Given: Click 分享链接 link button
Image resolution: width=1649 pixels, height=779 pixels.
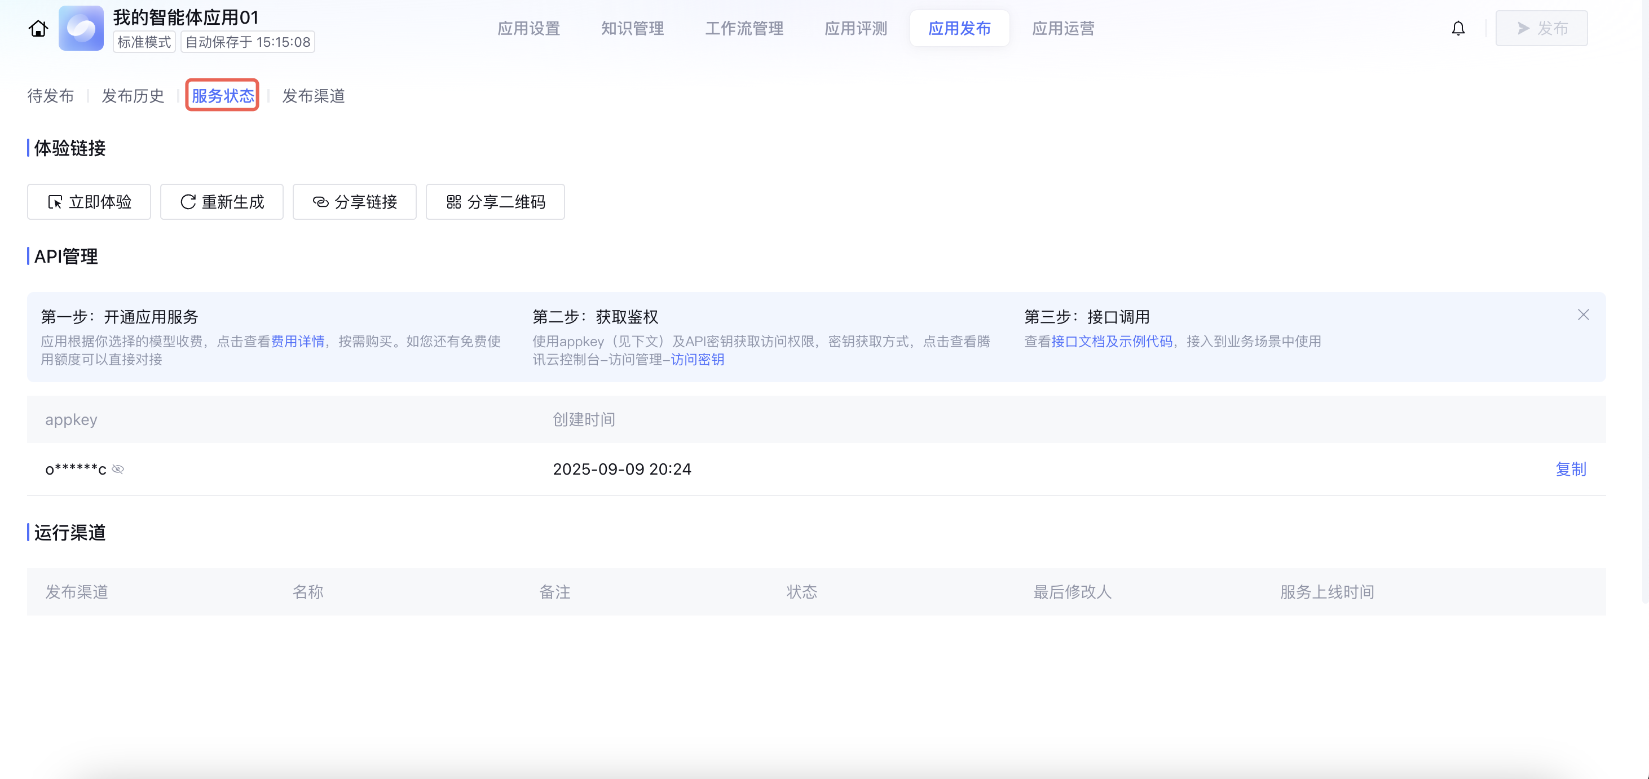Looking at the screenshot, I should pos(354,202).
